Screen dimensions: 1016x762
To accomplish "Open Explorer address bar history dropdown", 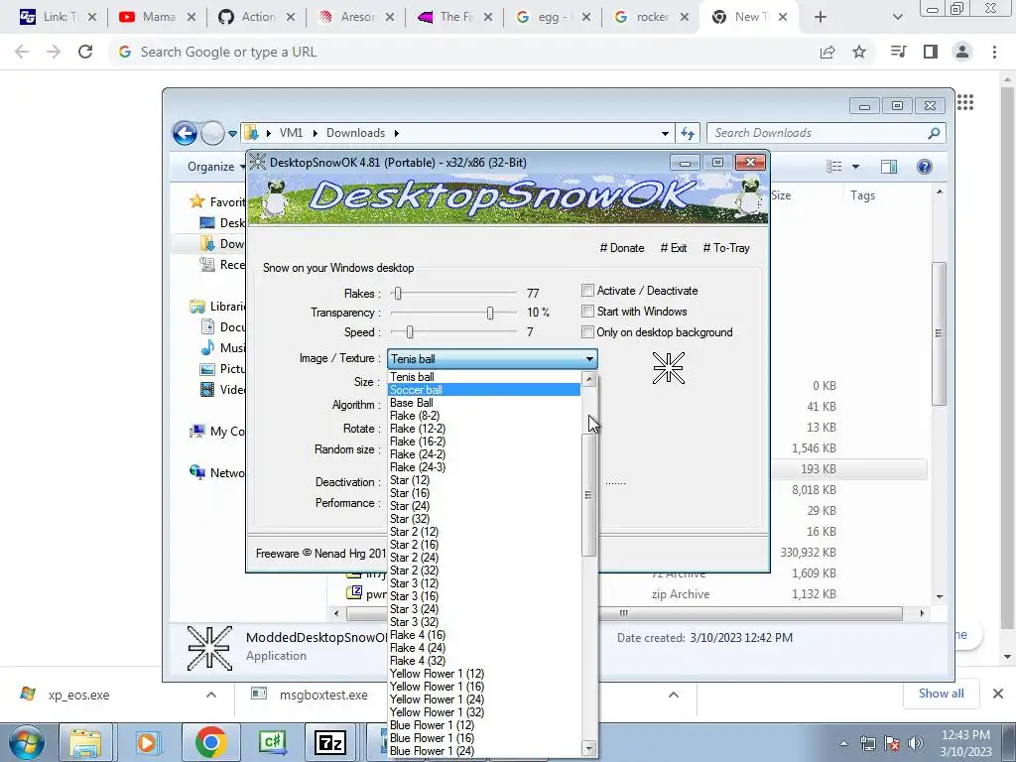I will coord(665,134).
